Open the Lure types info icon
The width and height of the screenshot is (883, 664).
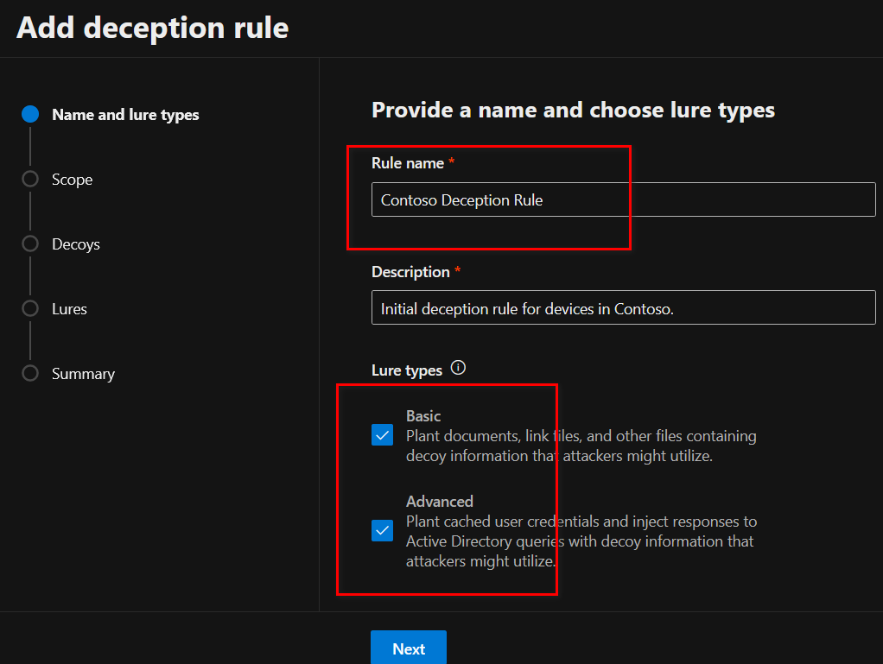tap(458, 368)
